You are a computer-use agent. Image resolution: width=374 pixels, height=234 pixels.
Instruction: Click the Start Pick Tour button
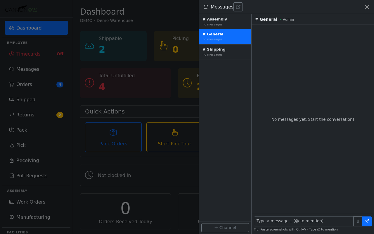point(174,137)
